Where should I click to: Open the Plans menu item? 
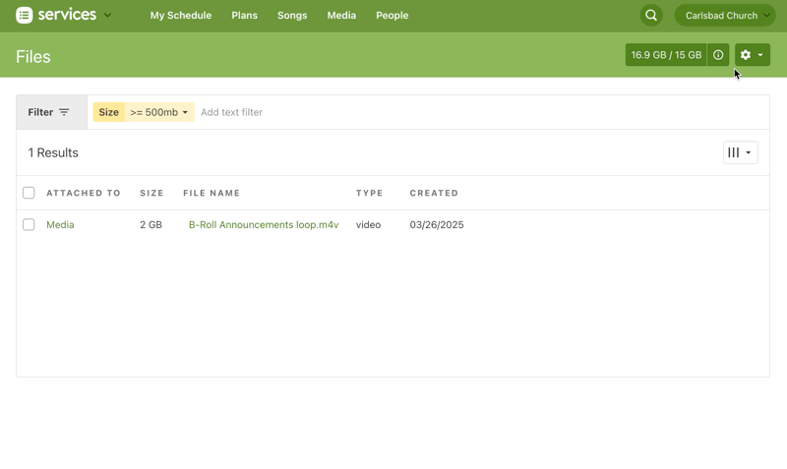coord(244,16)
